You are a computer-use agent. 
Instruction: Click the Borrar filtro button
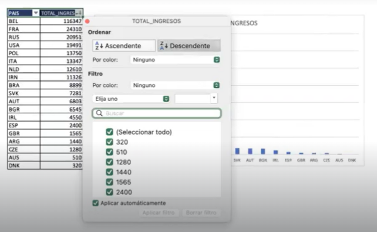click(x=201, y=213)
